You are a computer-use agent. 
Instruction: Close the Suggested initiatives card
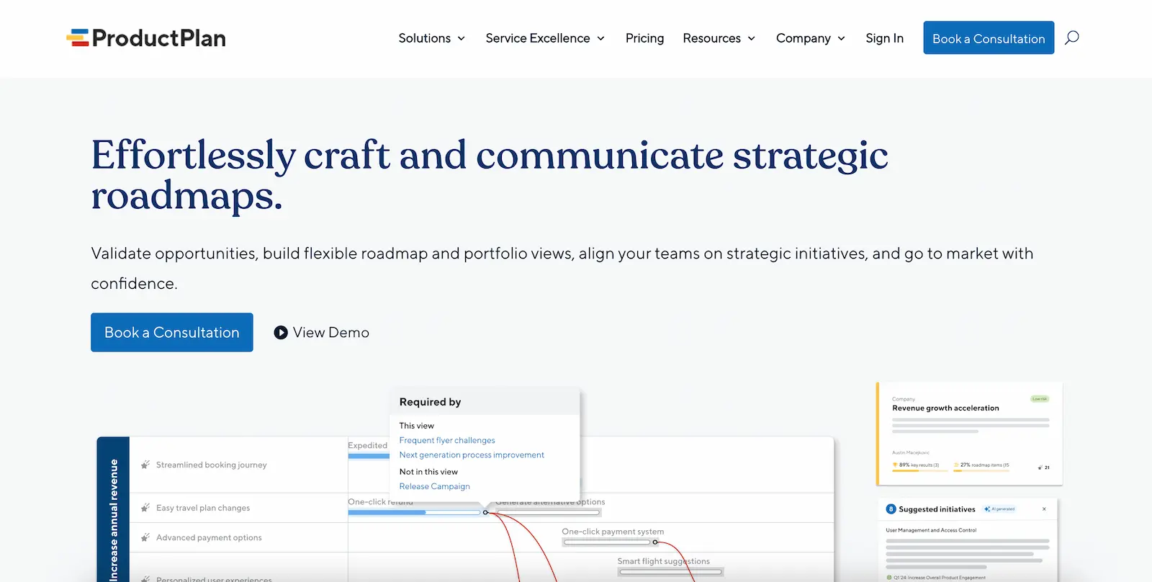(x=1044, y=509)
